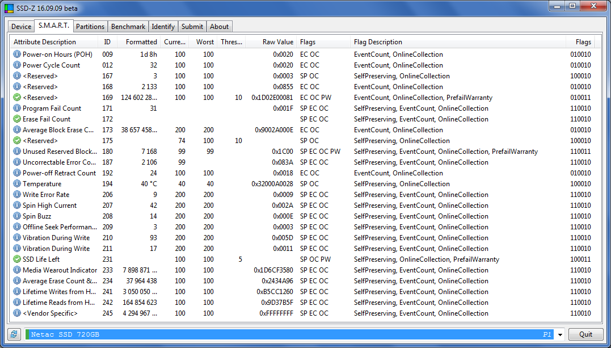Maximize the SSD-Z window

click(572, 6)
